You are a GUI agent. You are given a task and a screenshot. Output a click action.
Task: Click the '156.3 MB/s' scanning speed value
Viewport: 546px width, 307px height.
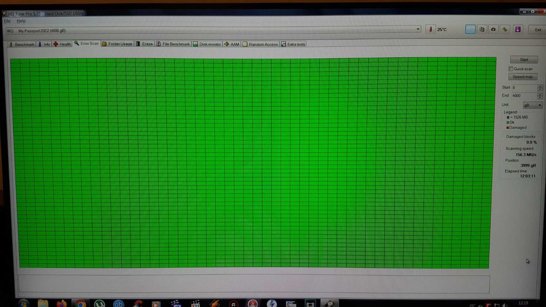point(526,154)
